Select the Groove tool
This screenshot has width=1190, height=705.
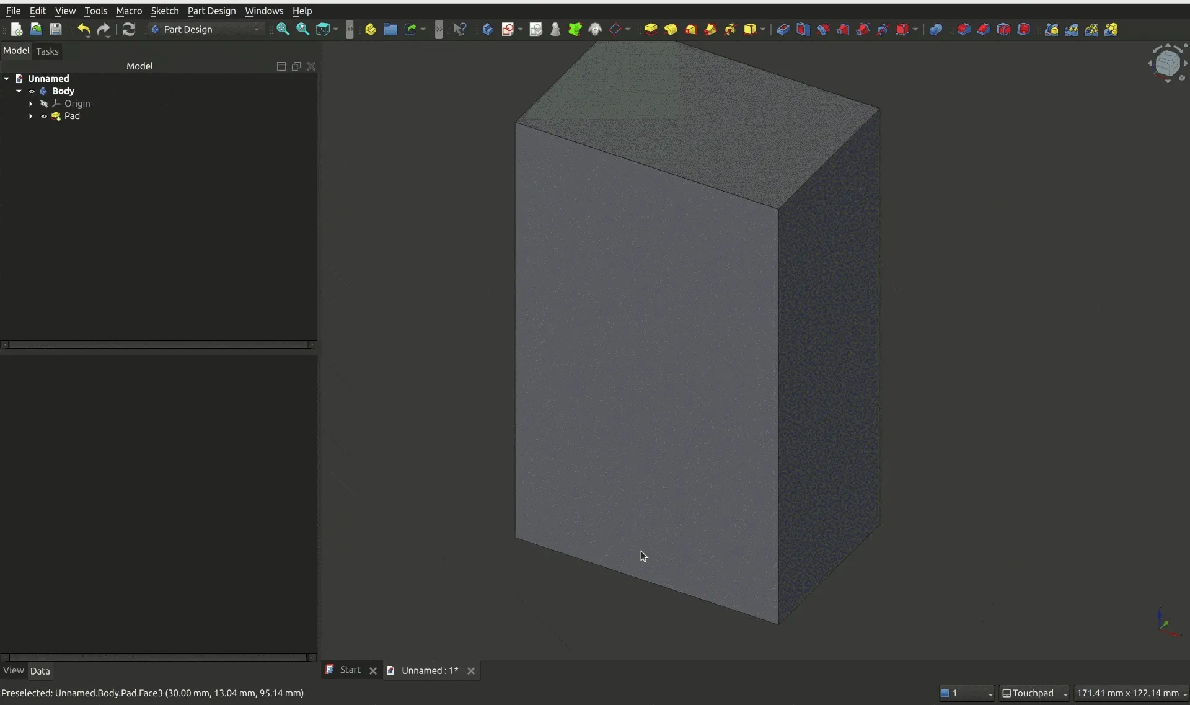(x=823, y=29)
